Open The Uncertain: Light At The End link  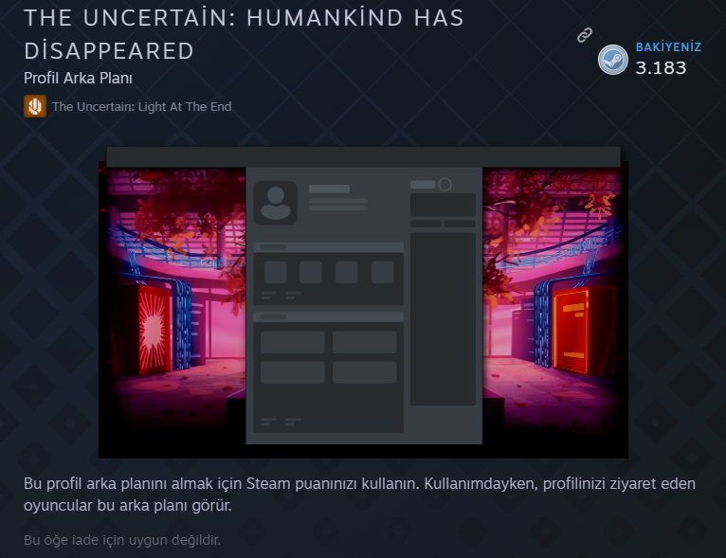point(141,106)
